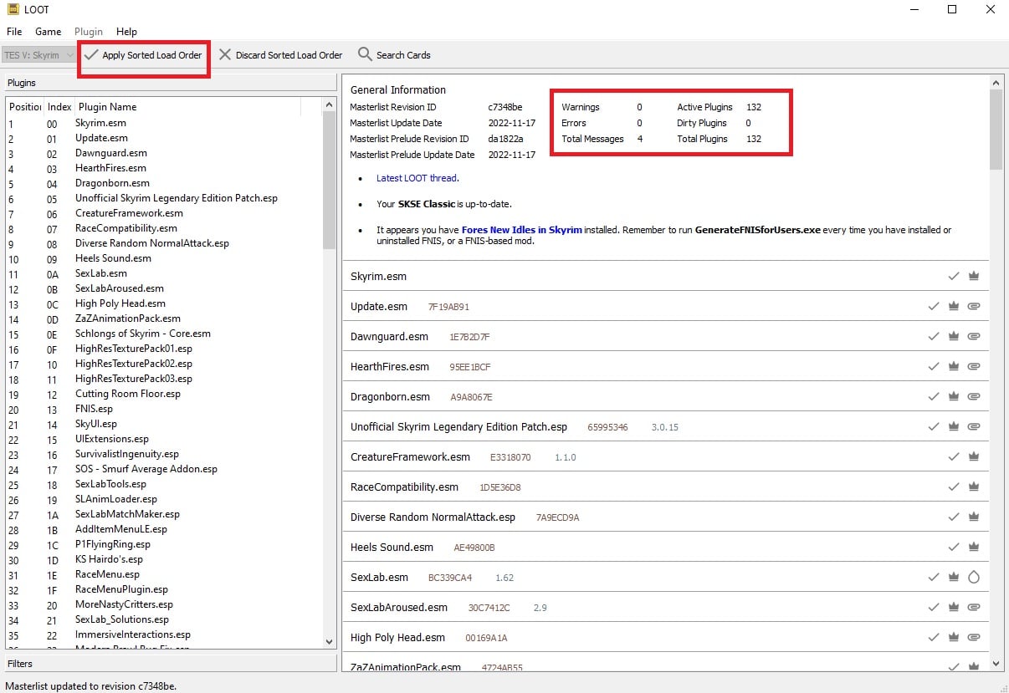This screenshot has height=693, width=1009.
Task: Click the active checkmark icon on Dawnguard.esm card
Action: (x=934, y=337)
